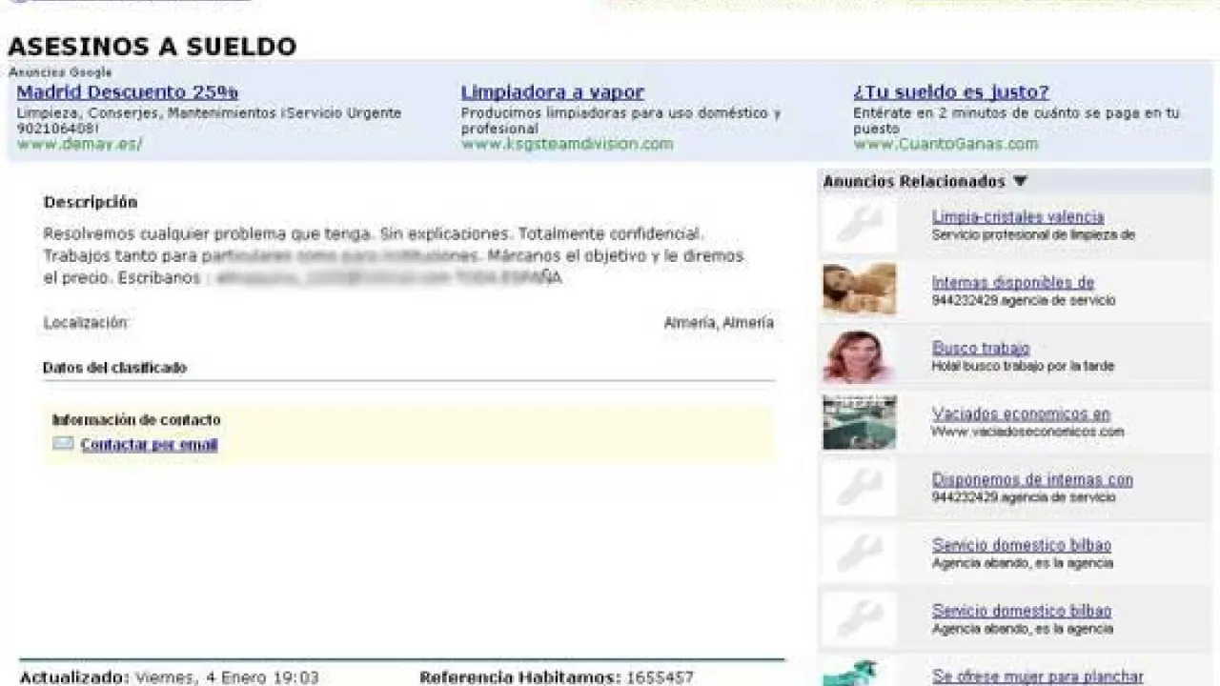Click the woman photo beside Busco trabajo
The image size is (1220, 686).
tap(859, 356)
